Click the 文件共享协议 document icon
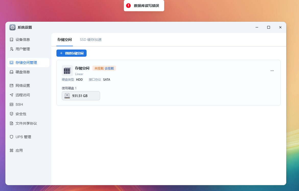The width and height of the screenshot is (299, 191). 11,124
